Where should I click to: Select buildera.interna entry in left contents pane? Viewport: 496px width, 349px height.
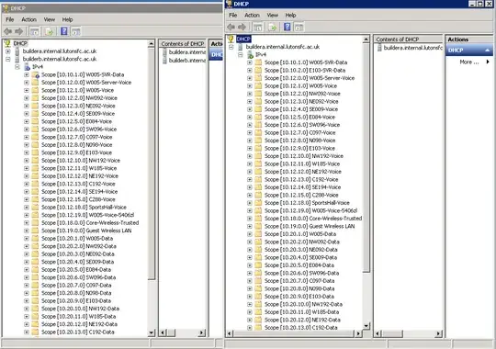click(x=184, y=52)
